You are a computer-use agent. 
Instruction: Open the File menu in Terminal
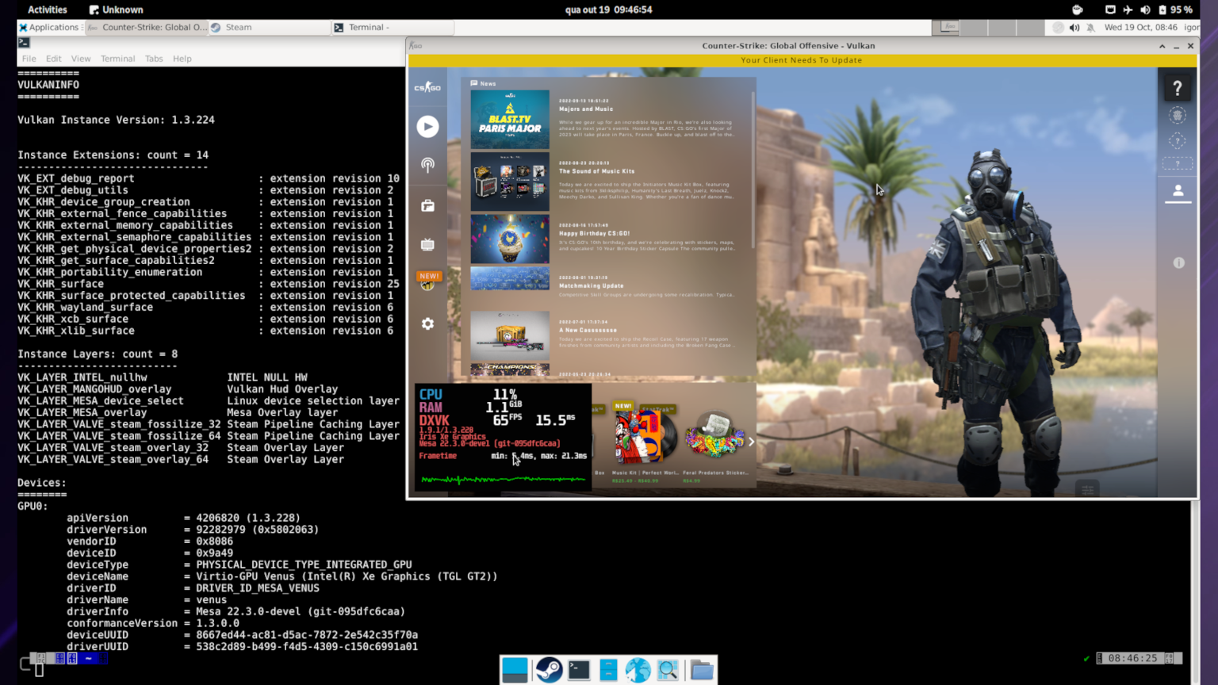click(29, 59)
